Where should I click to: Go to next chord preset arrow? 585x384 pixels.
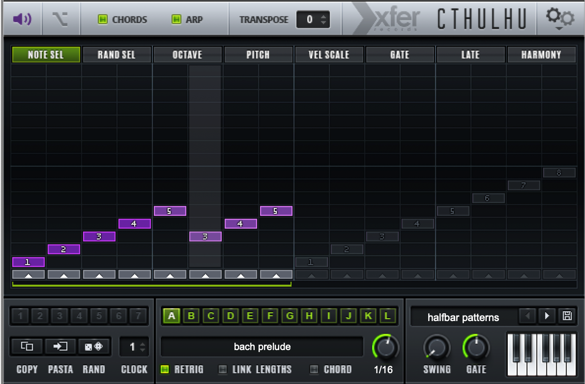coord(547,316)
